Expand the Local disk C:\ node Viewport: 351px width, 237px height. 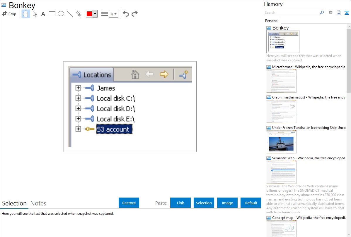(x=78, y=98)
